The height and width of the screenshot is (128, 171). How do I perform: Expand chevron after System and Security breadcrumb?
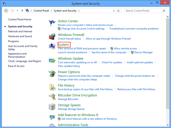[x=79, y=11]
